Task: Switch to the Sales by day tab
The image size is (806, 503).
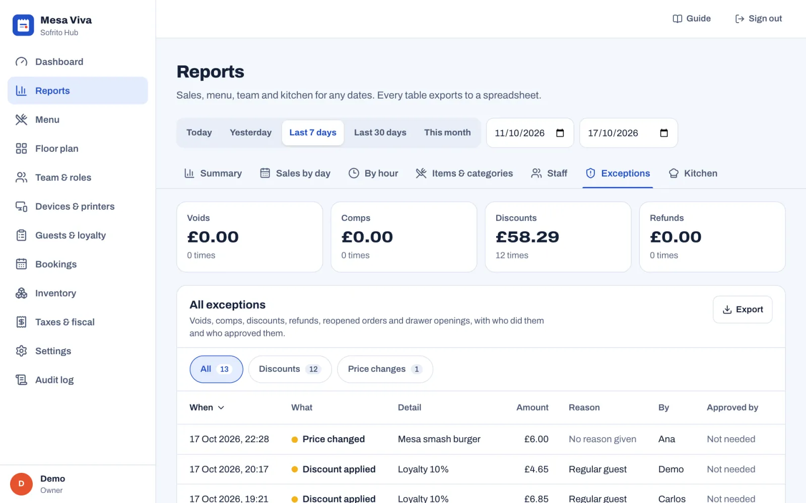Action: click(295, 174)
